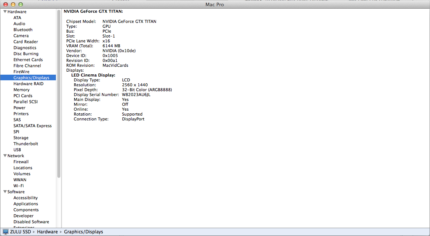Select Parallel SCSI entry

[25, 102]
